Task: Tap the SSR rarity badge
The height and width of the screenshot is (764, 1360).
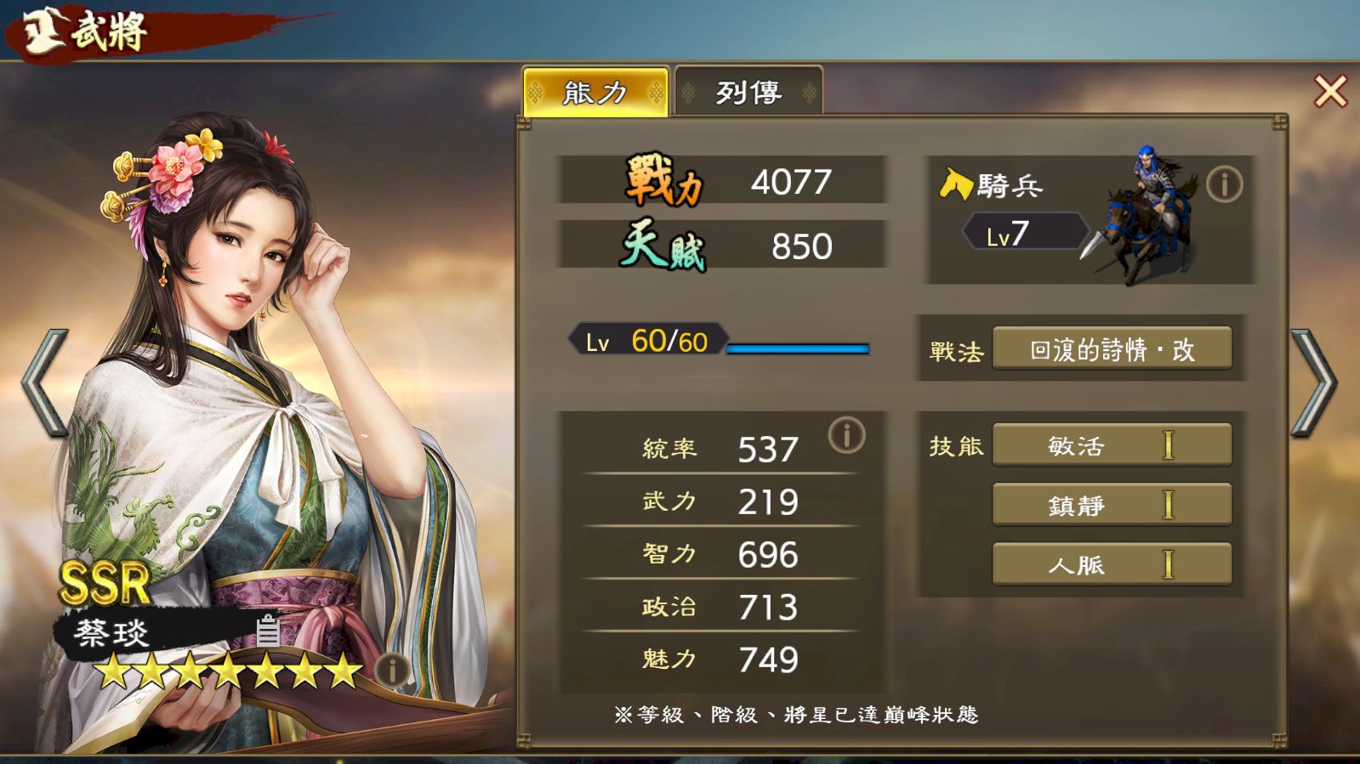Action: 104,583
